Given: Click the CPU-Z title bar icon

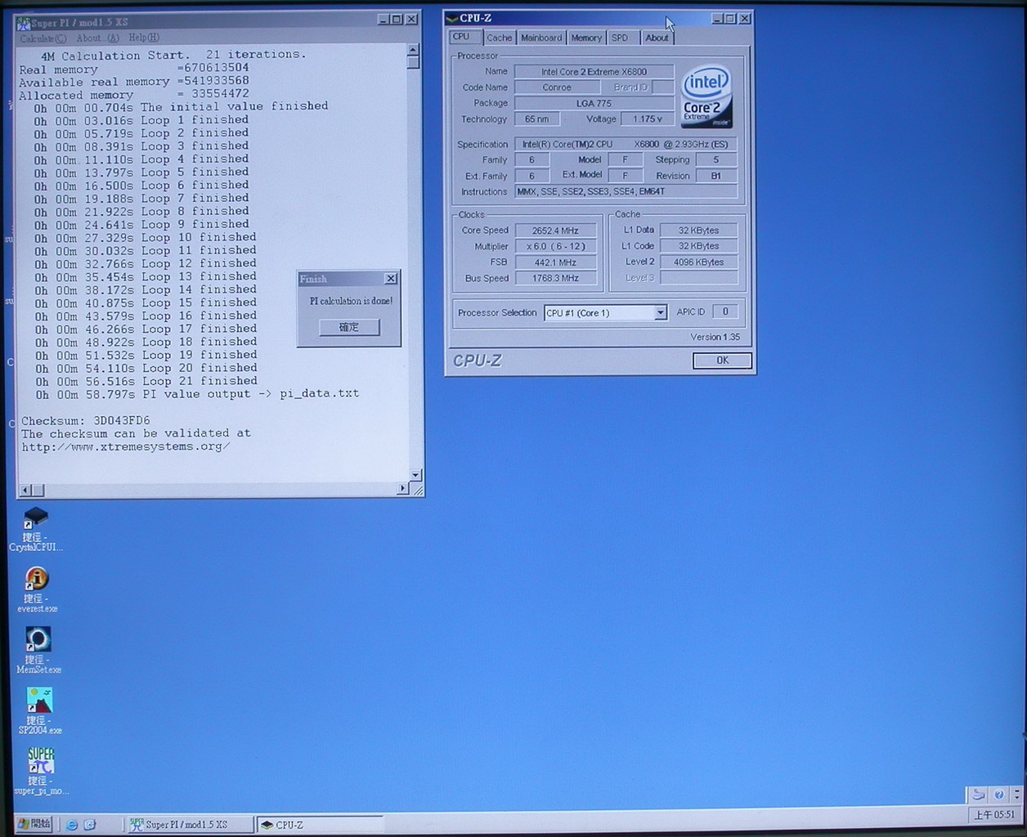Looking at the screenshot, I should tap(452, 18).
